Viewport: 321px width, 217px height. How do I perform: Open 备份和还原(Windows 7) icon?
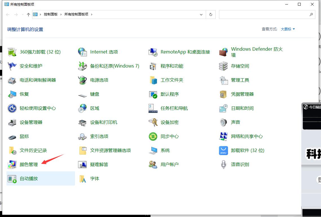pos(83,66)
